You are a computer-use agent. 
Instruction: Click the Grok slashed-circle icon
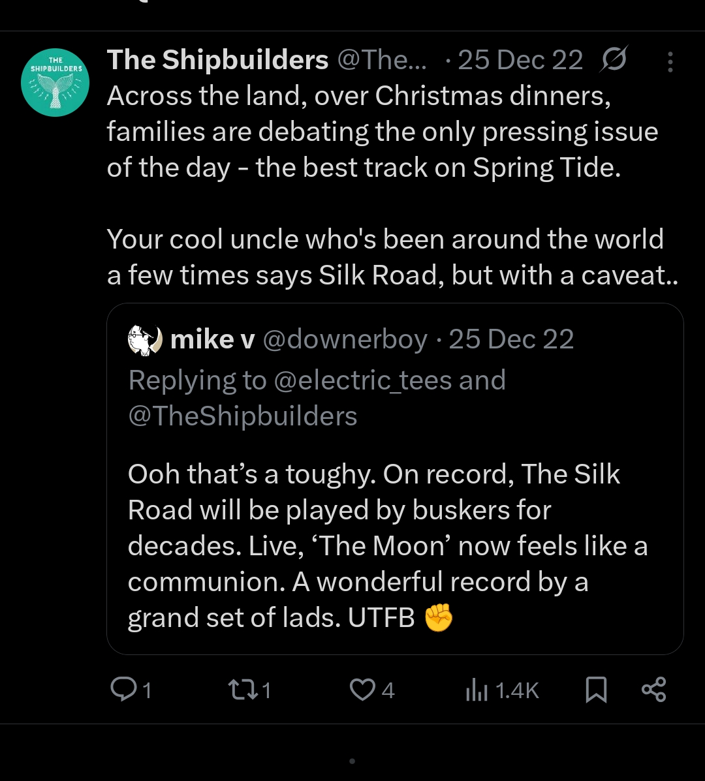coord(614,60)
